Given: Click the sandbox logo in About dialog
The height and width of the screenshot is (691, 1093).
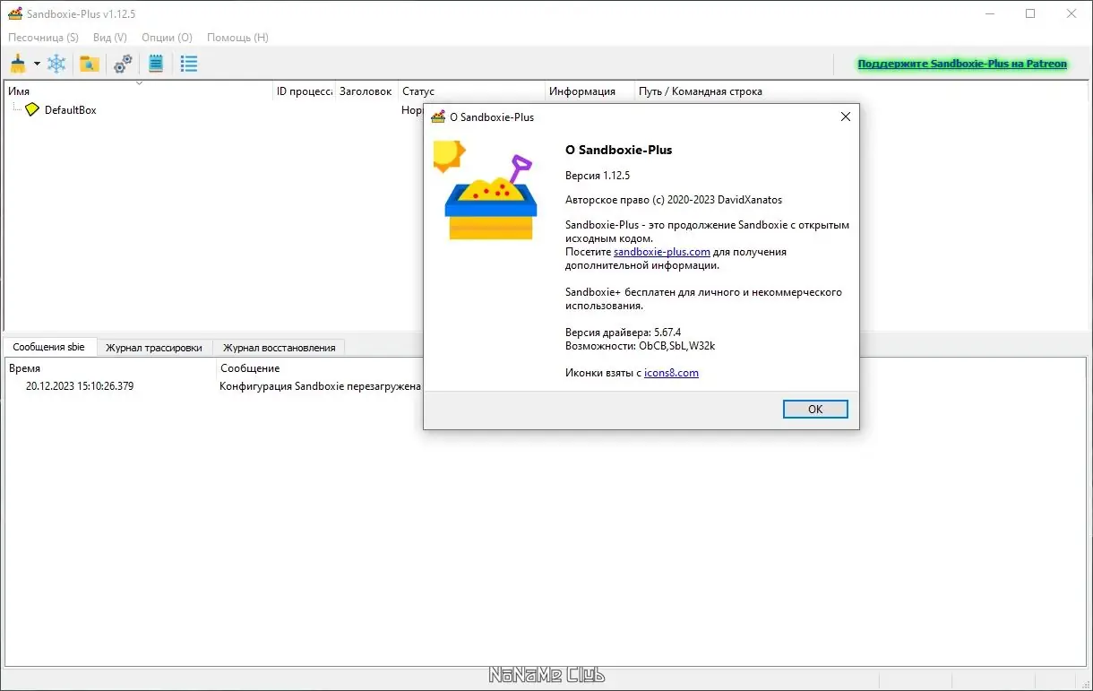Looking at the screenshot, I should coord(486,190).
